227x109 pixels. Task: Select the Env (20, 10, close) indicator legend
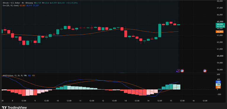pyautogui.click(x=11, y=5)
